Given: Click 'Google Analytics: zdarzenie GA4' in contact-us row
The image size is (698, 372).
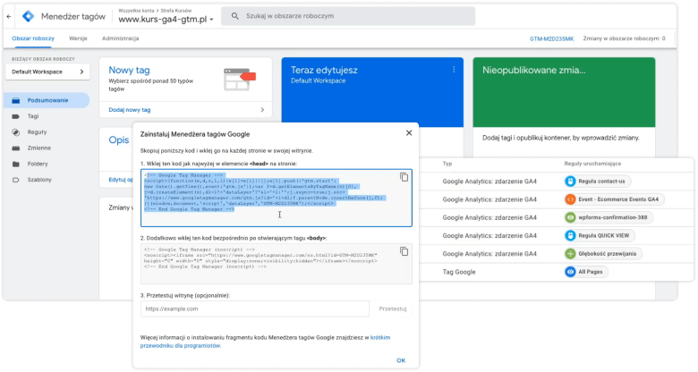Looking at the screenshot, I should click(489, 182).
